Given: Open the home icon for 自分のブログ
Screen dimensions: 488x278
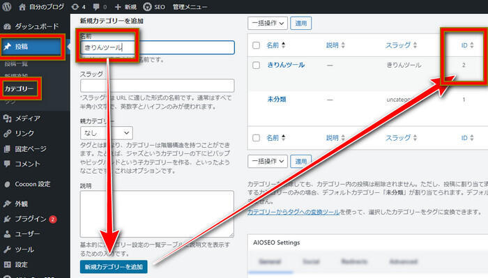Looking at the screenshot, I should (x=22, y=7).
